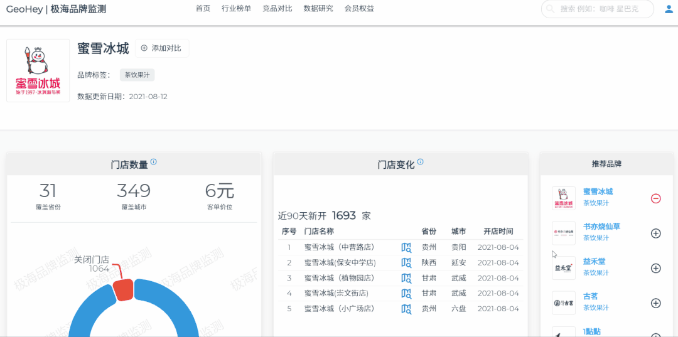This screenshot has height=337, width=678.
Task: Add 书亦烧仙草 to comparison with plus icon
Action: [655, 233]
